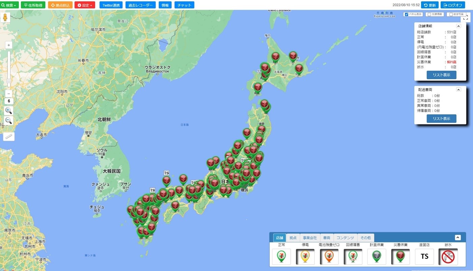Uncheck the パネル表示 panel display checkbox
Viewport: 473px width, 271px height.
point(407,14)
